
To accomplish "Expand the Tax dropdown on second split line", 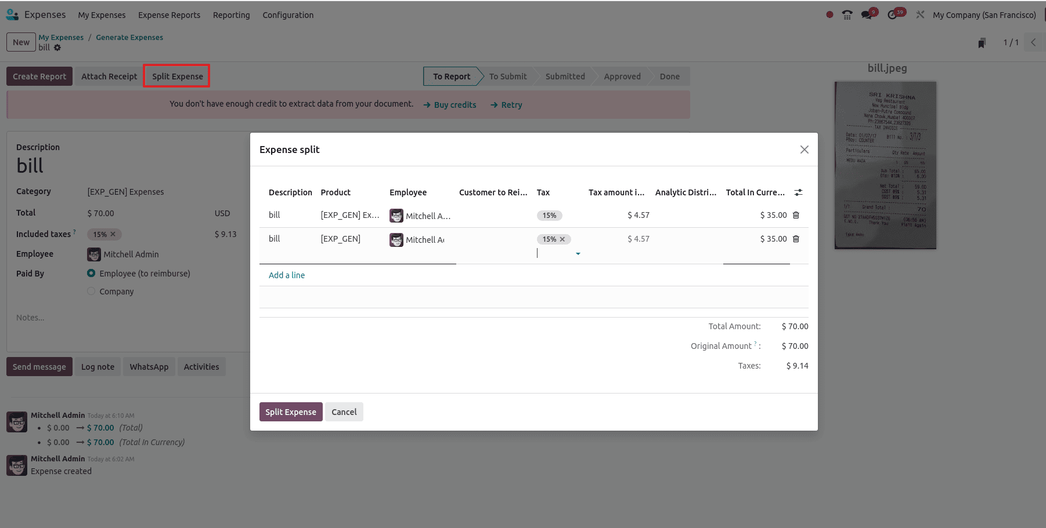I will click(578, 253).
